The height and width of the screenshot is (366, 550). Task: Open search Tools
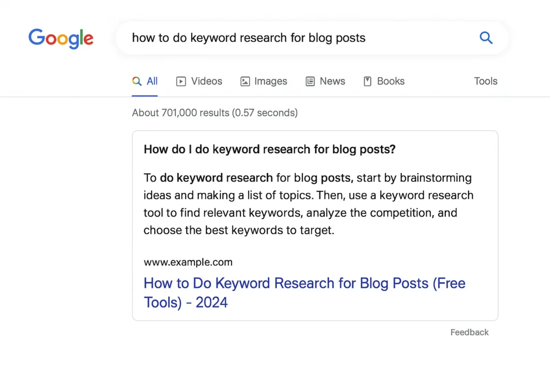tap(485, 81)
